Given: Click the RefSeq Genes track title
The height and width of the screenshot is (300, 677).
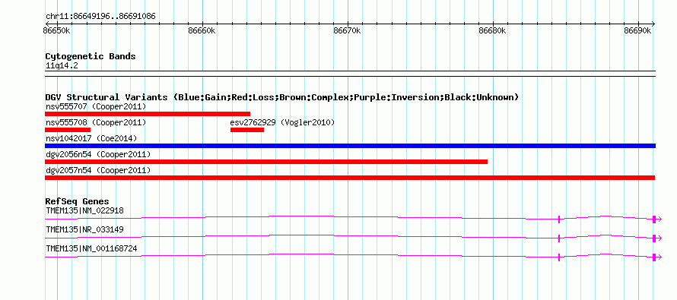Looking at the screenshot, I should coord(77,201).
